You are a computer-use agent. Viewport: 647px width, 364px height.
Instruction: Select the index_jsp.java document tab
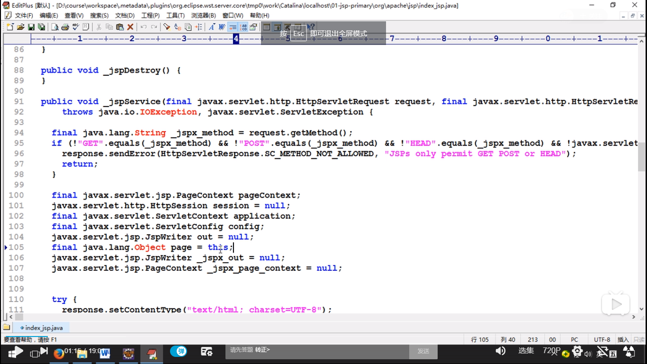[x=43, y=328]
